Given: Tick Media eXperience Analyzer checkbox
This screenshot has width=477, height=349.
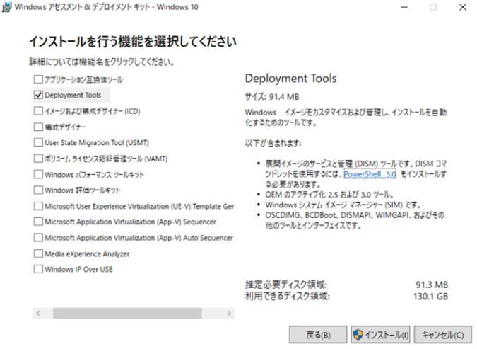Looking at the screenshot, I should pyautogui.click(x=37, y=253).
